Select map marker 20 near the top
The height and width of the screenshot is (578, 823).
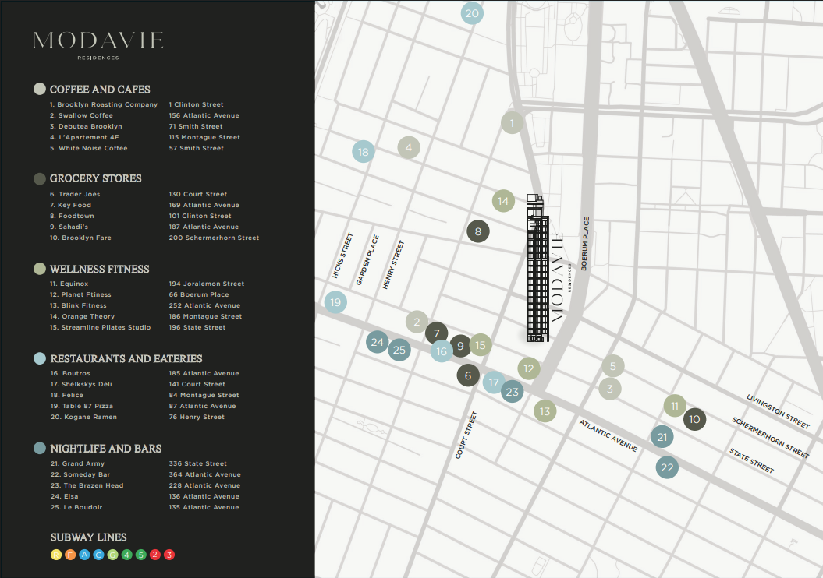pos(471,13)
